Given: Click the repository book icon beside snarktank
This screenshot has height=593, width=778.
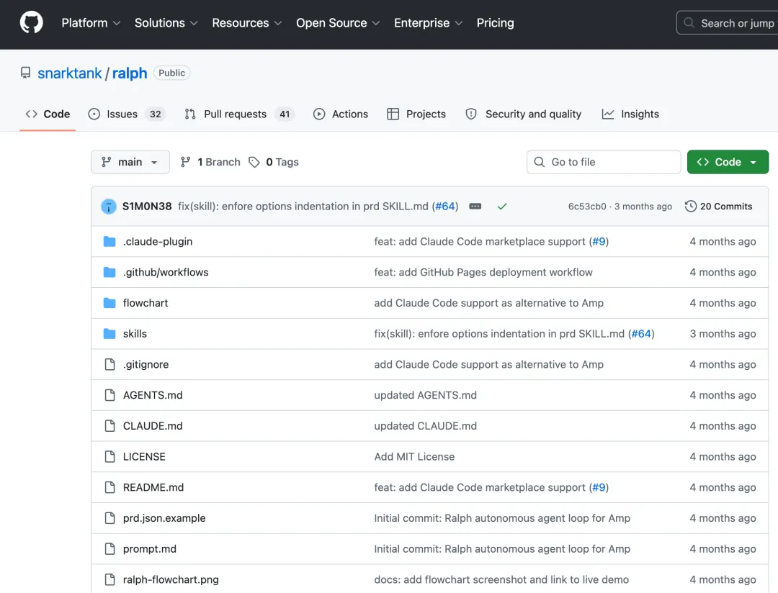Looking at the screenshot, I should coord(25,73).
